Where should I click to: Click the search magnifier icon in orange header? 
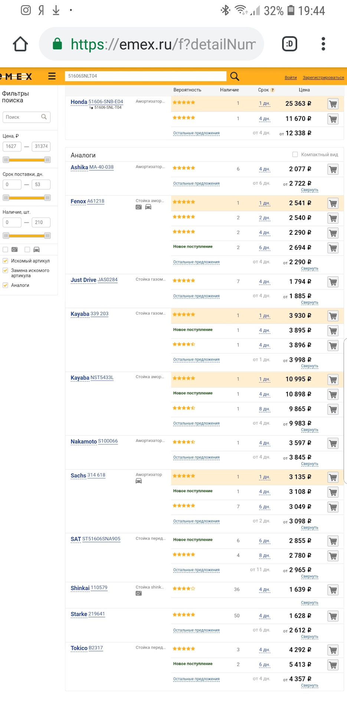point(235,76)
